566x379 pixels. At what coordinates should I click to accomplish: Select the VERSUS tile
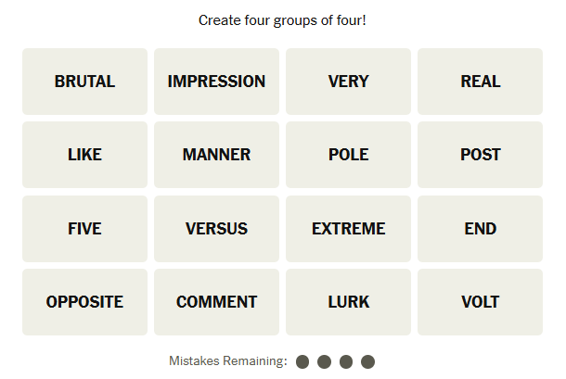[216, 229]
